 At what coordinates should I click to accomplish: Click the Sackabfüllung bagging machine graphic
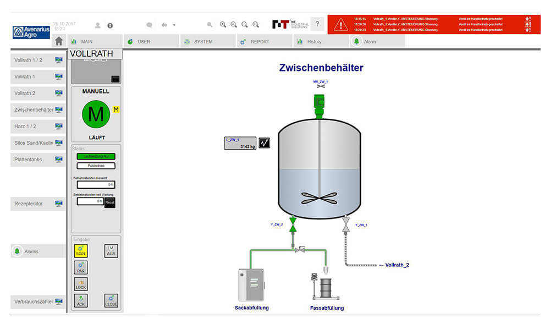251,285
